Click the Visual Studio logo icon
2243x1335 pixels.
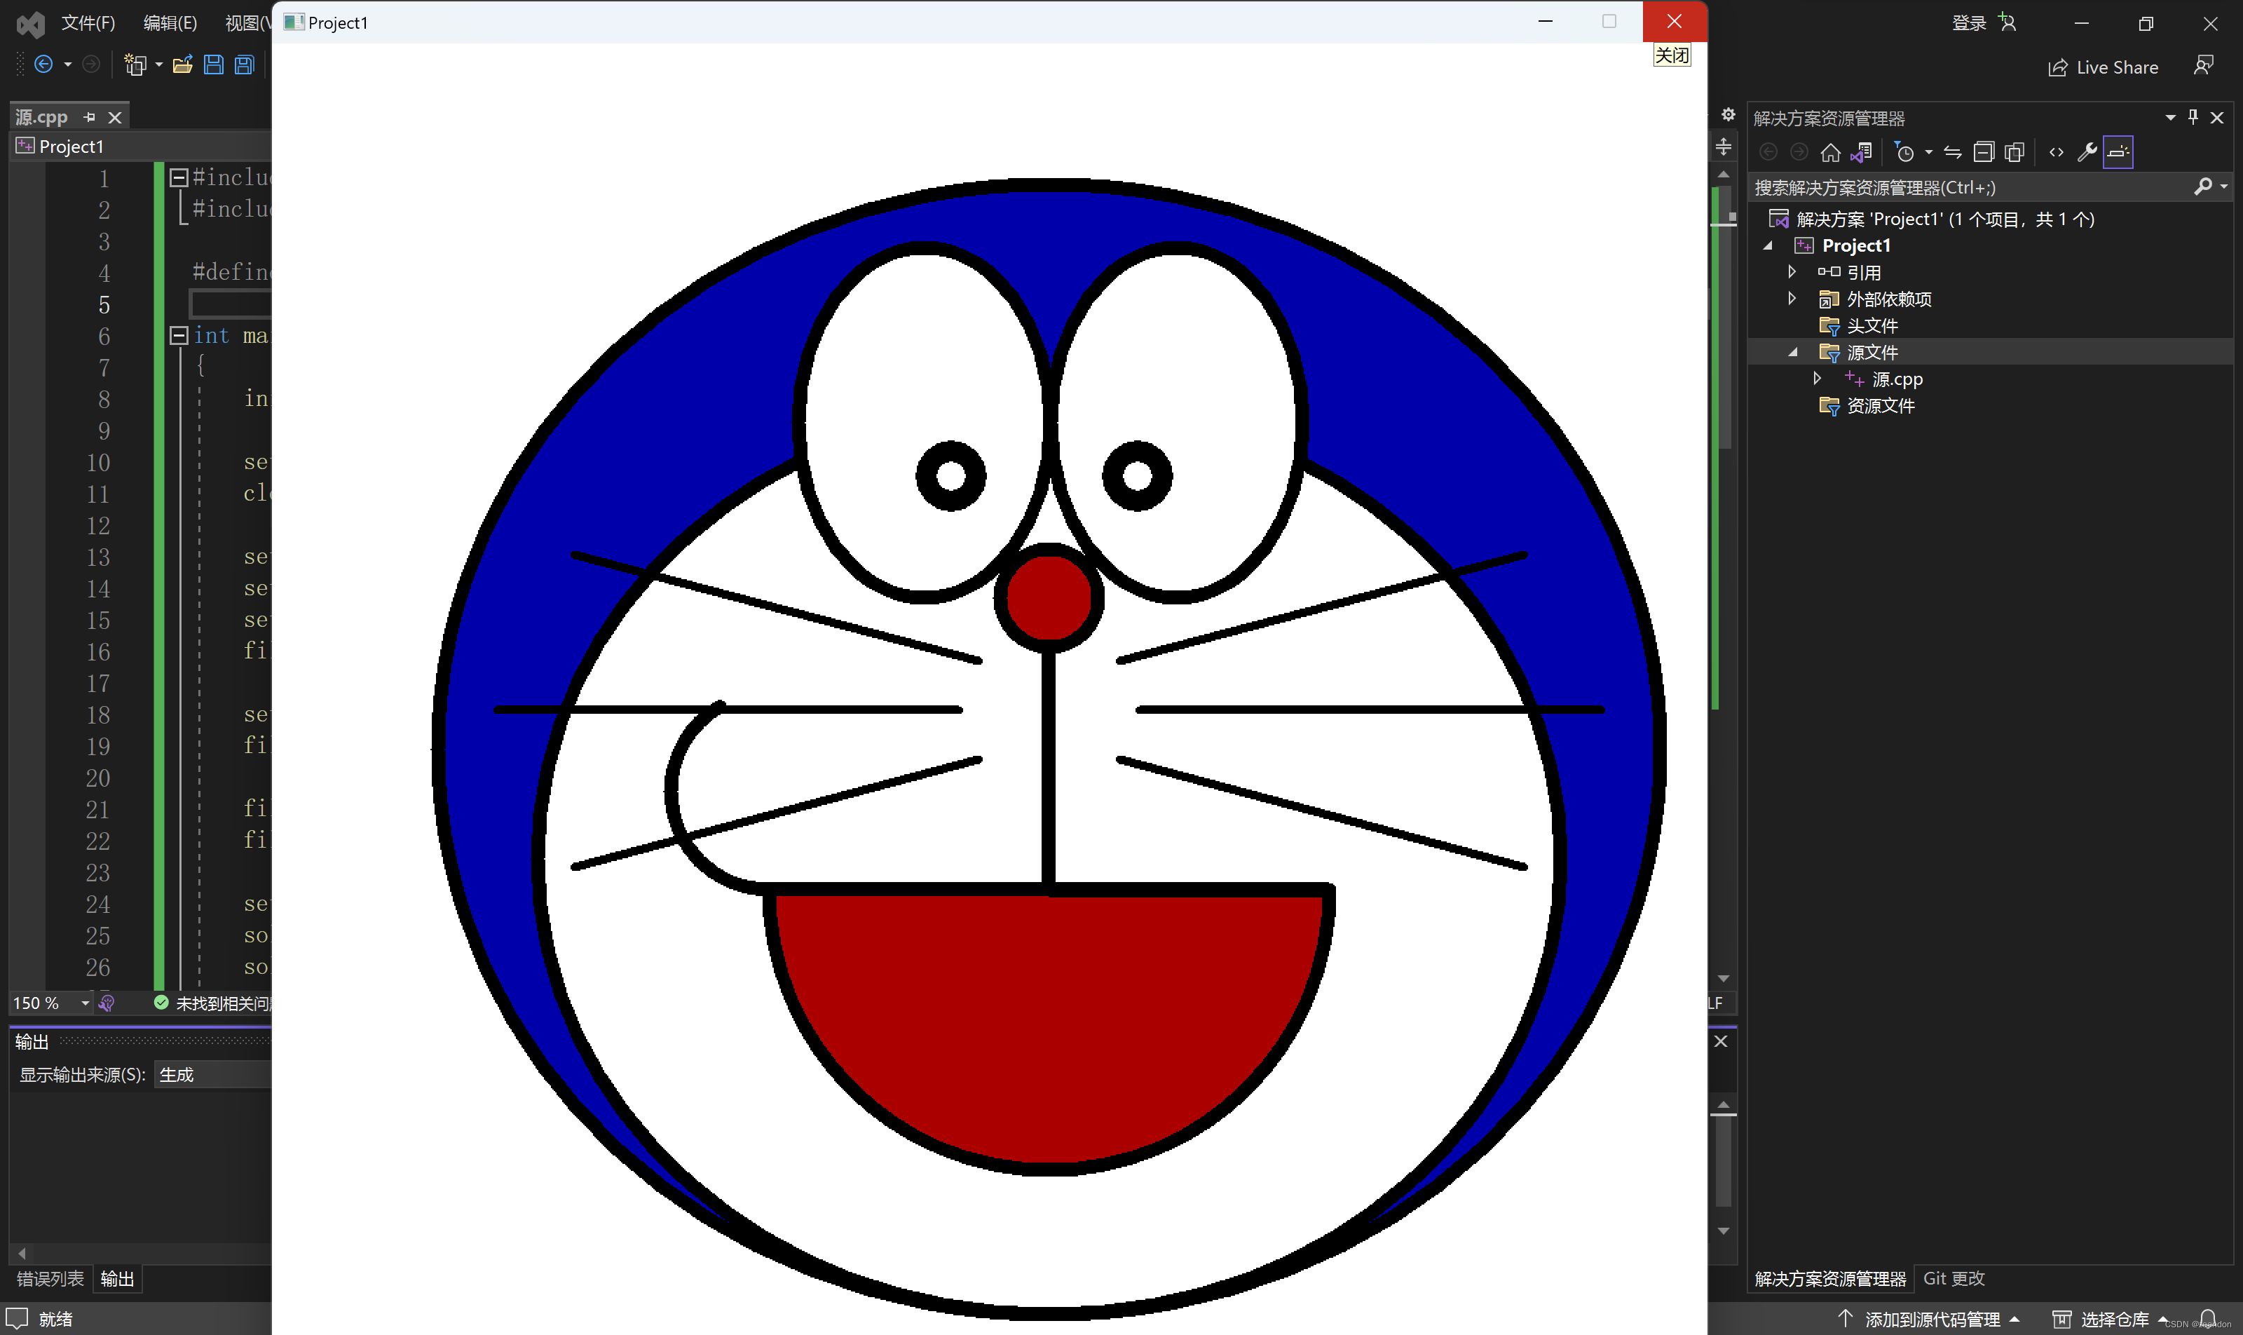coord(31,23)
